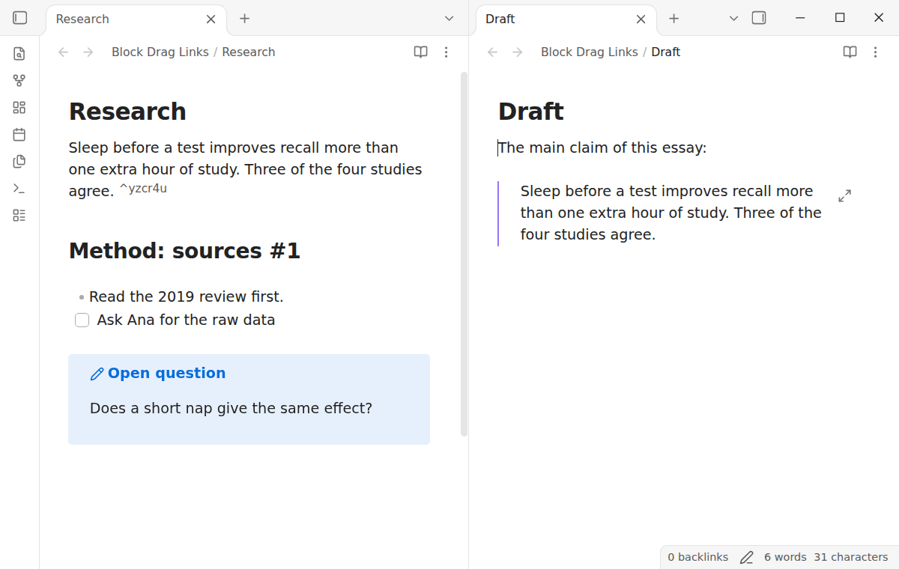This screenshot has width=899, height=569.
Task: Add new tab in right tab group
Action: point(674,19)
